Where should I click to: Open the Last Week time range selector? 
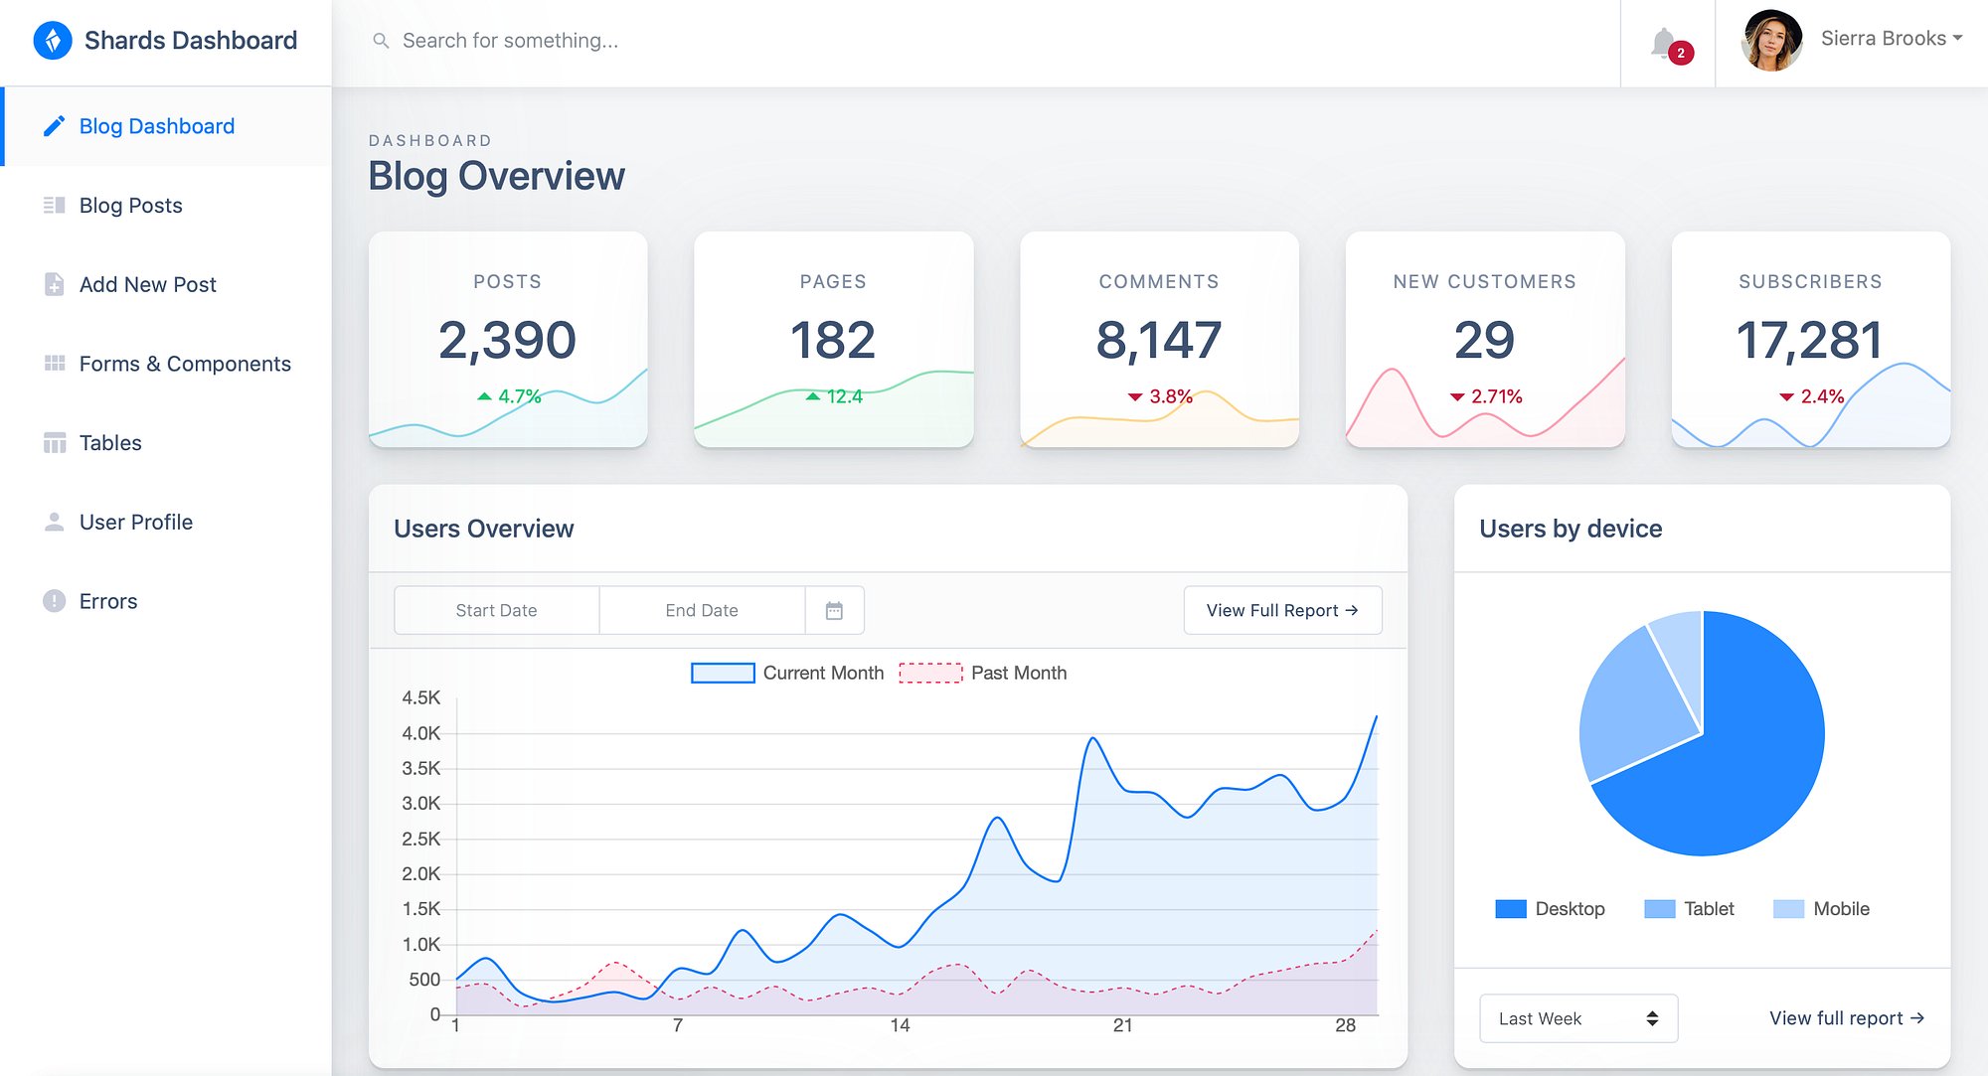click(1576, 1018)
